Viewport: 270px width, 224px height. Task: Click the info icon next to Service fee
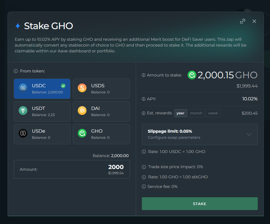click(x=144, y=186)
